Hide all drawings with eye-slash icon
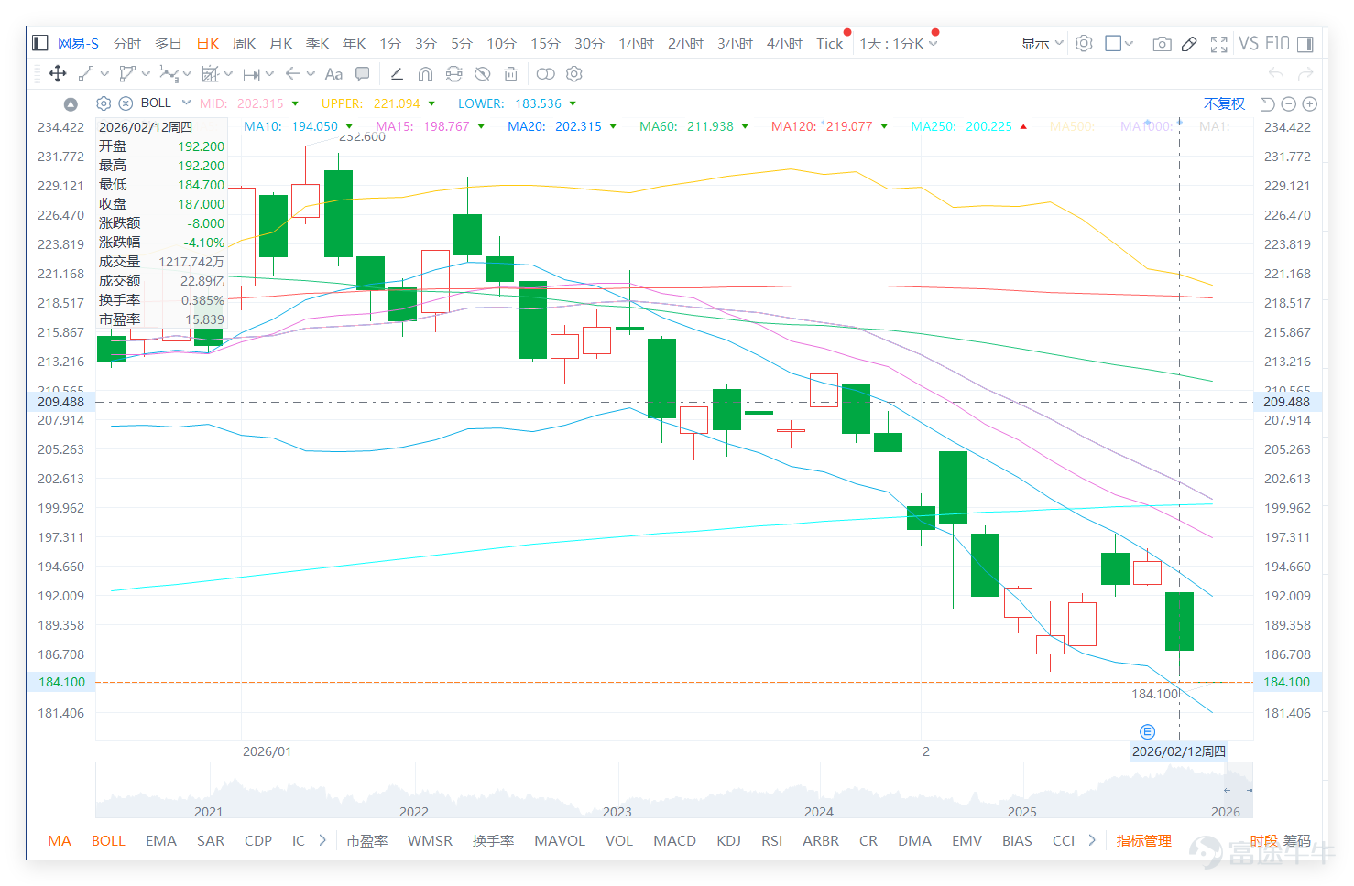The width and height of the screenshot is (1354, 886). [x=482, y=74]
